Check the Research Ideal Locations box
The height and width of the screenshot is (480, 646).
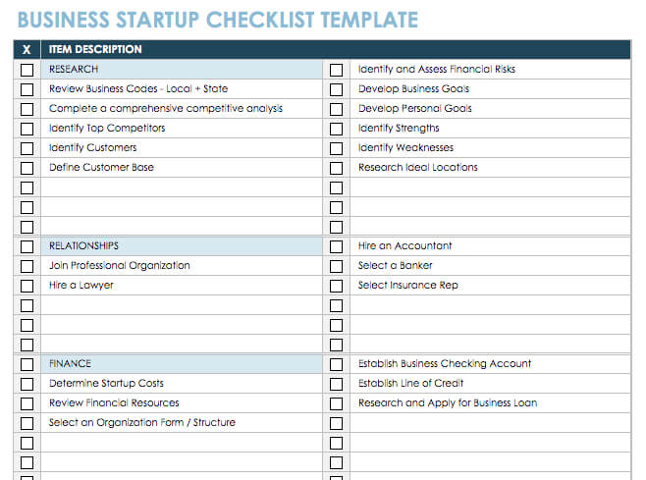(x=337, y=168)
